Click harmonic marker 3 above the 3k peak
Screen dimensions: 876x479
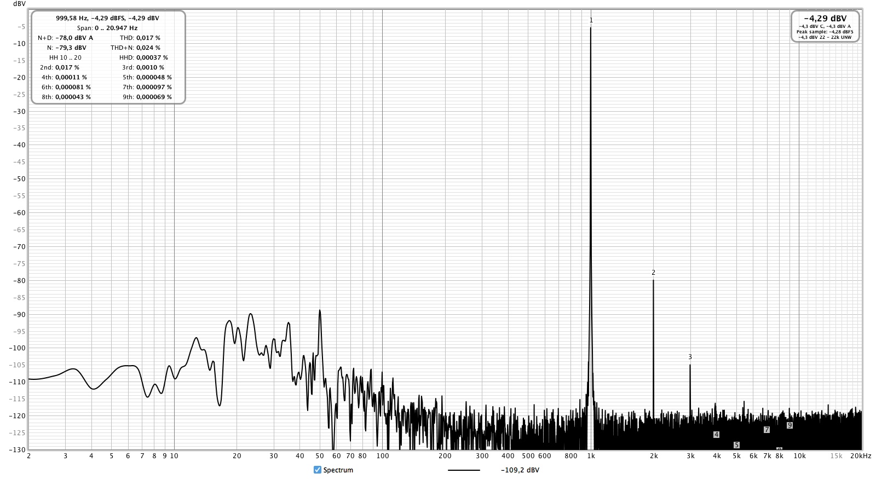pos(690,357)
